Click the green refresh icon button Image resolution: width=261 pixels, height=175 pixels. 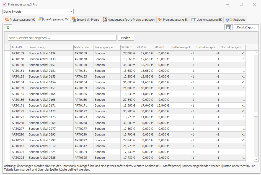(x=8, y=27)
